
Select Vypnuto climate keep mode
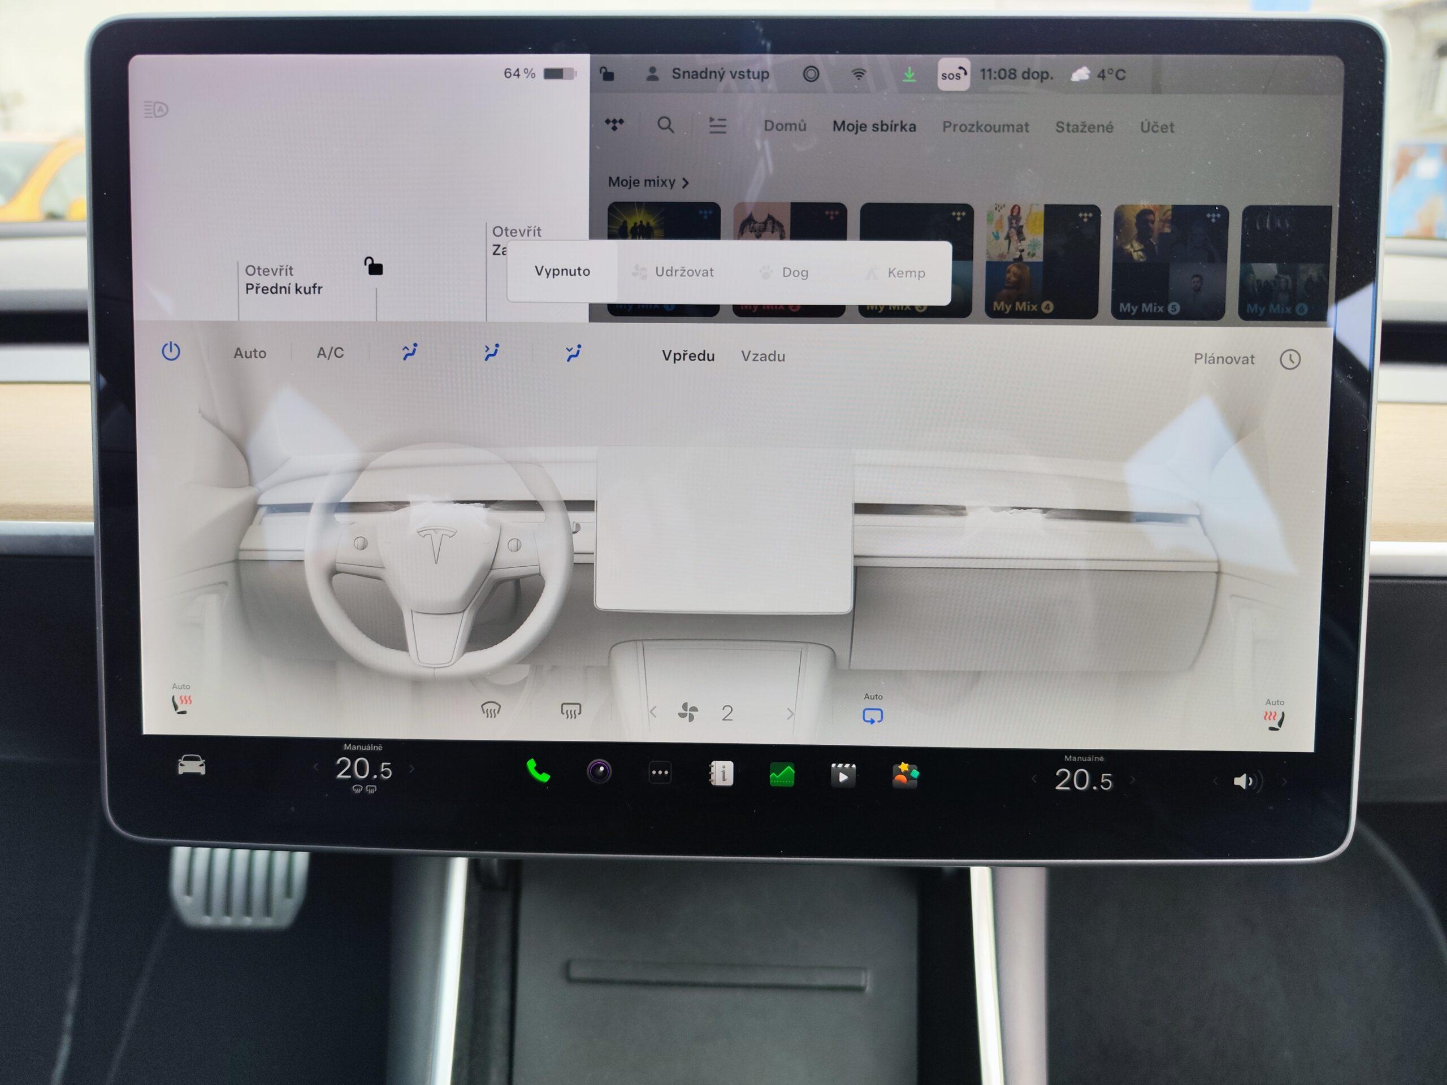click(562, 271)
